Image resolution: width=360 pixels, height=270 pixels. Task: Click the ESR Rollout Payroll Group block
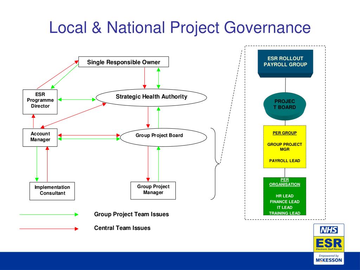285,64
